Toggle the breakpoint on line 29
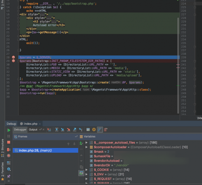This screenshot has height=185, width=202. [13, 61]
